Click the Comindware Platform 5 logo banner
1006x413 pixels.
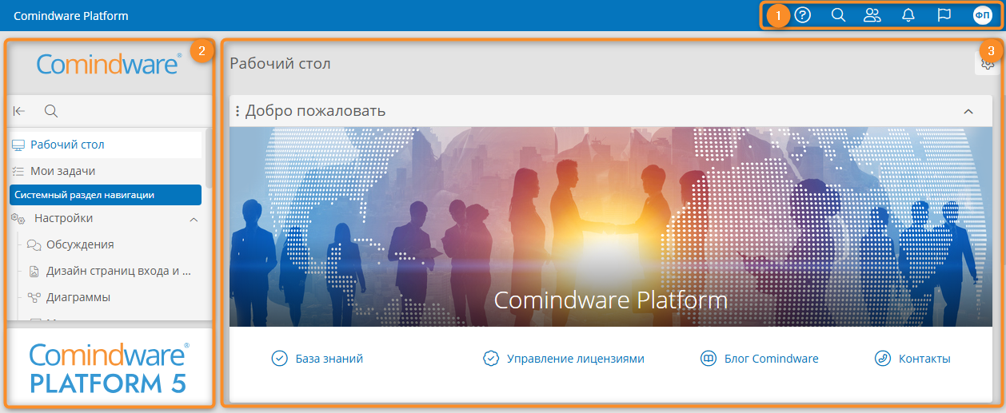point(110,367)
